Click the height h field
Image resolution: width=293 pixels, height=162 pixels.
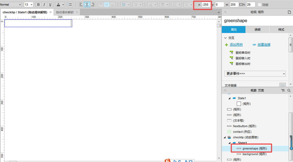tap(251, 5)
